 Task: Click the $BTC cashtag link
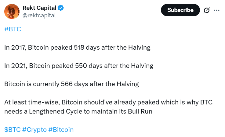[x=12, y=130]
